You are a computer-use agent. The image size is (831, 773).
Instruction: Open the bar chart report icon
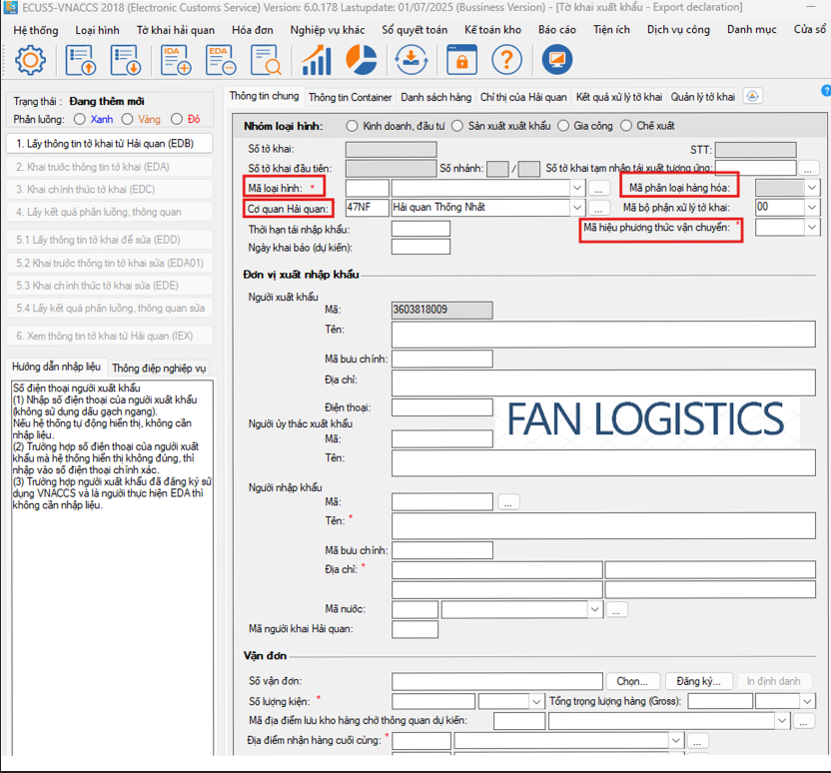(x=317, y=60)
